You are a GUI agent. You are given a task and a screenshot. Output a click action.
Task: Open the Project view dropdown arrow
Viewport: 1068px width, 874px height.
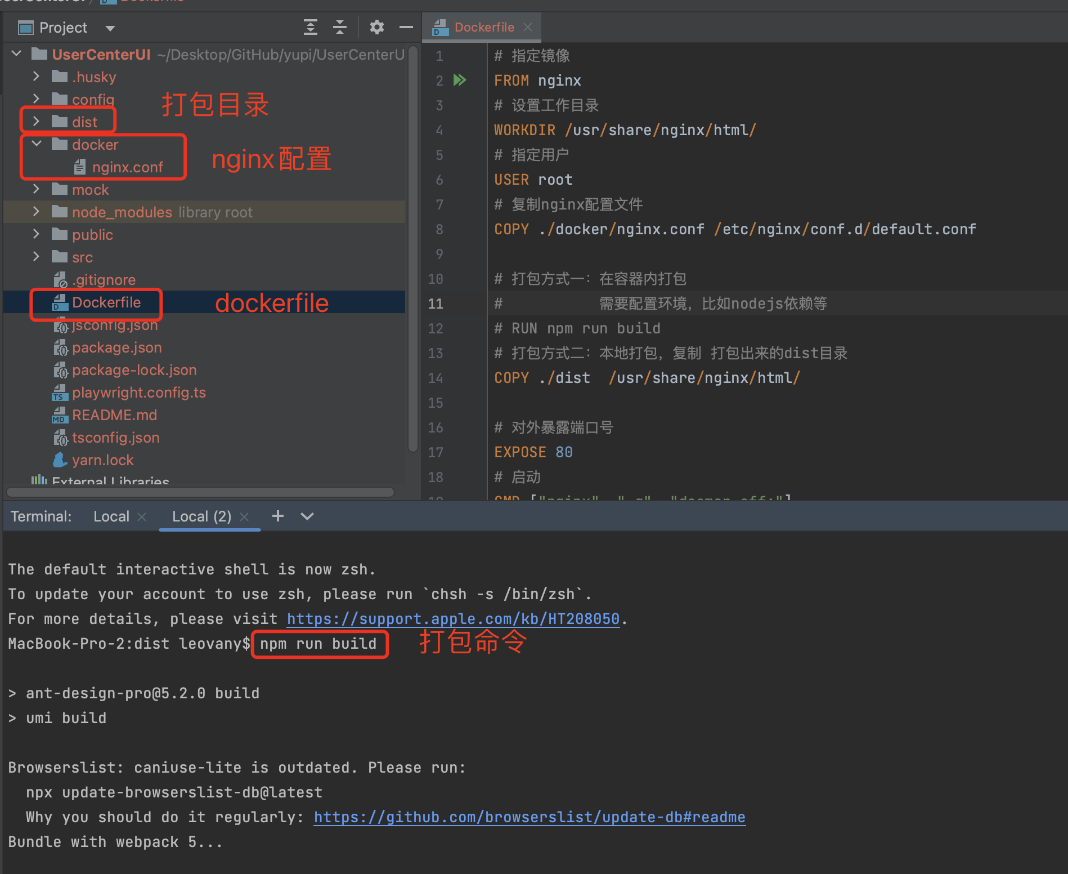(110, 28)
